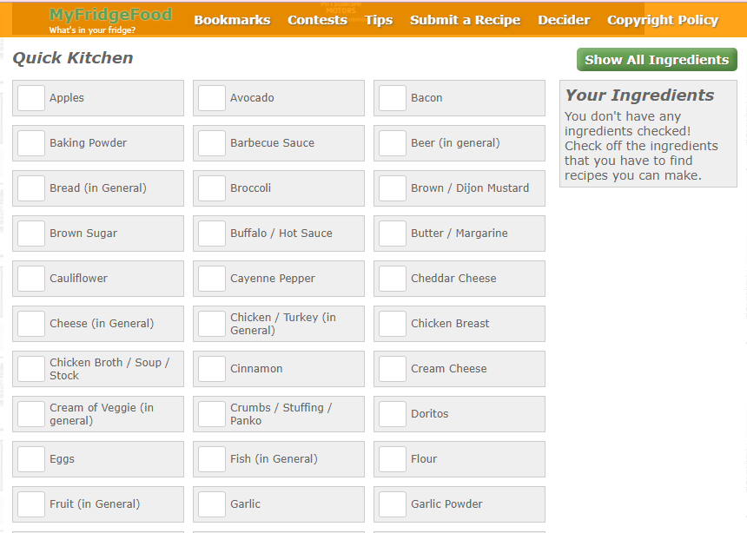
Task: Check the Apples ingredient checkbox
Action: click(31, 98)
